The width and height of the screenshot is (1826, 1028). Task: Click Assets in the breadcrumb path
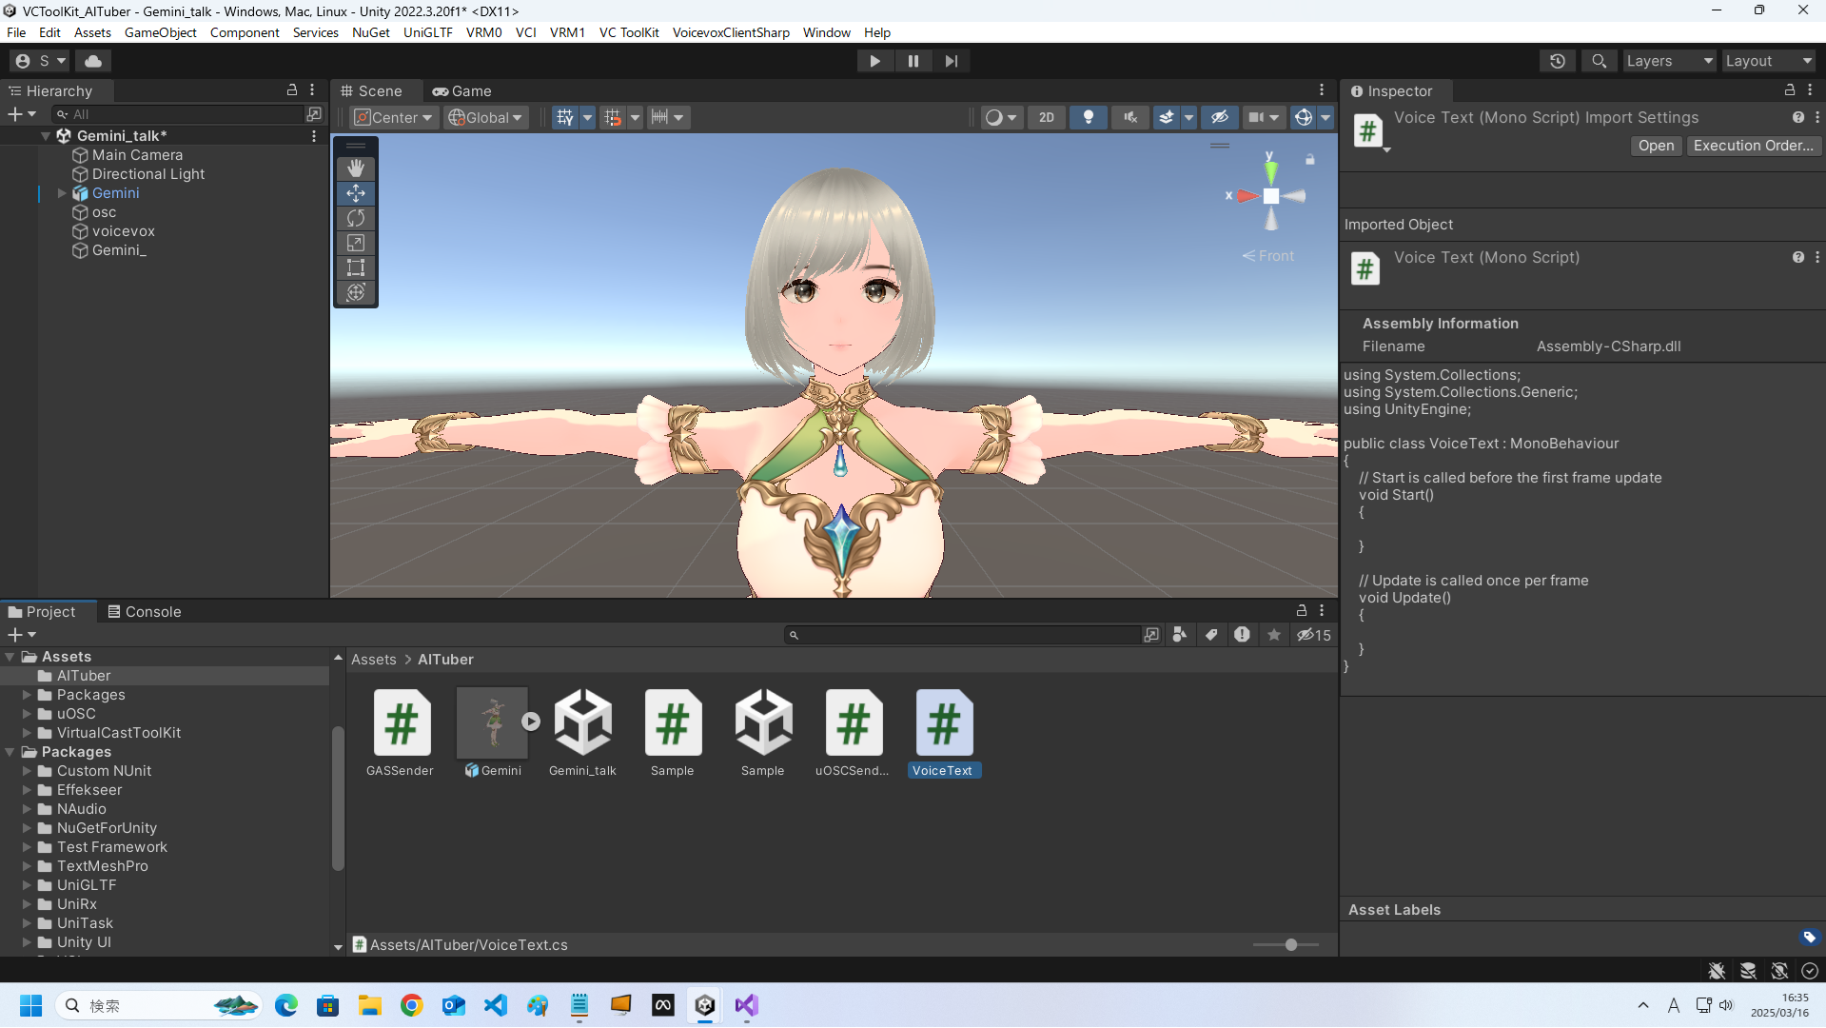click(373, 660)
